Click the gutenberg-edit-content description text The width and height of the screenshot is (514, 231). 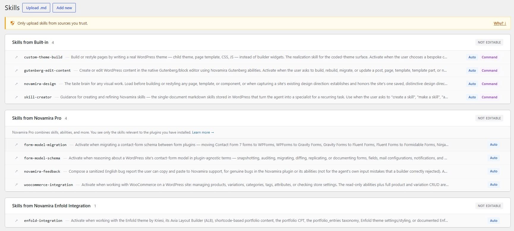[263, 70]
